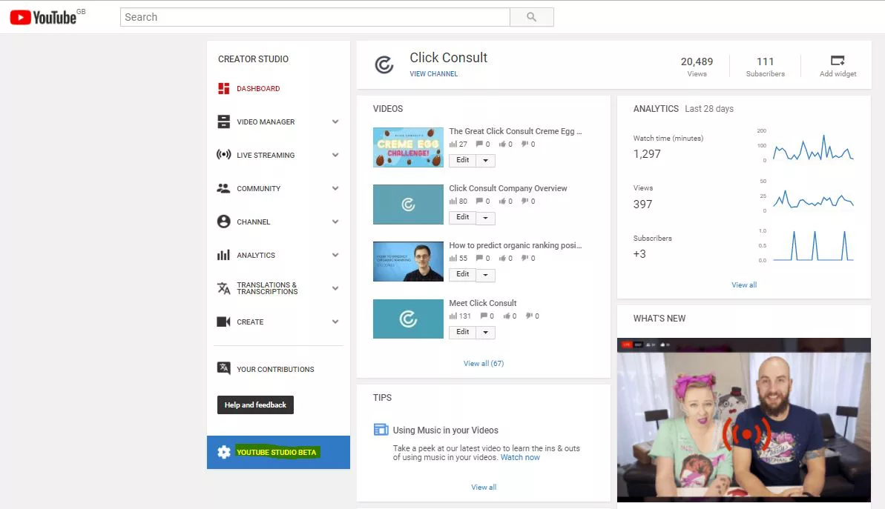The image size is (885, 509).
Task: Click comments icon for organic ranking video
Action: (479, 258)
